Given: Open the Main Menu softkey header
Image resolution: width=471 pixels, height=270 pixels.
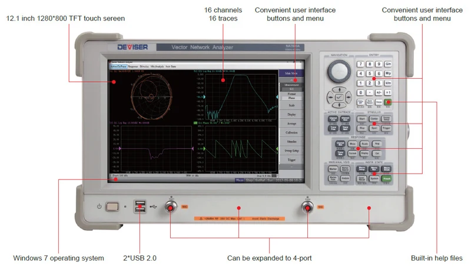Looking at the screenshot, I should pos(291,74).
